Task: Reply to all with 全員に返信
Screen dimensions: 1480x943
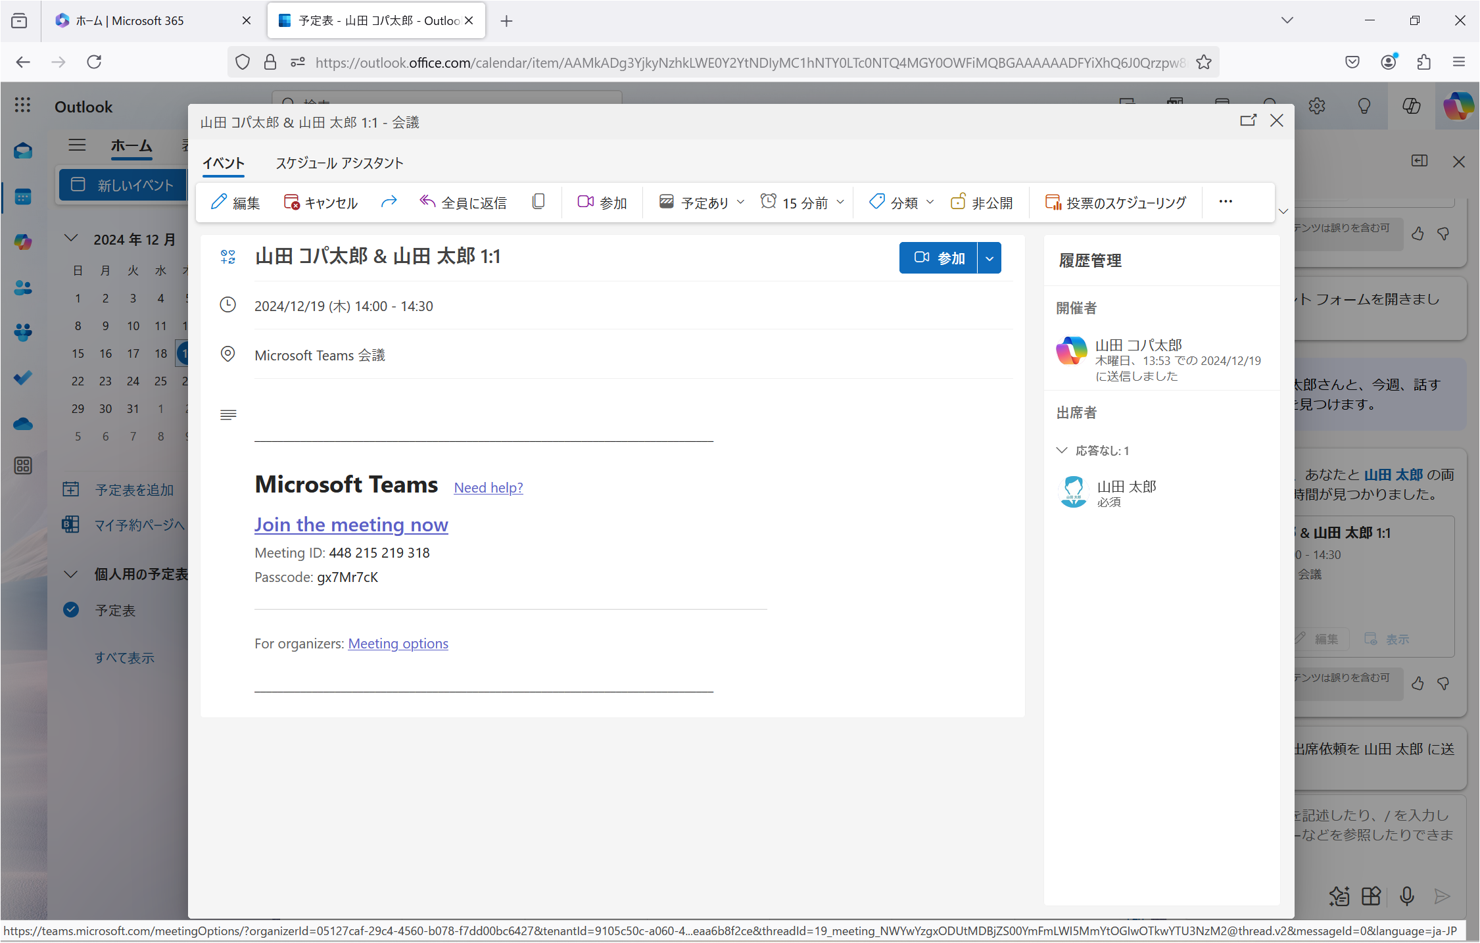Action: pyautogui.click(x=464, y=203)
